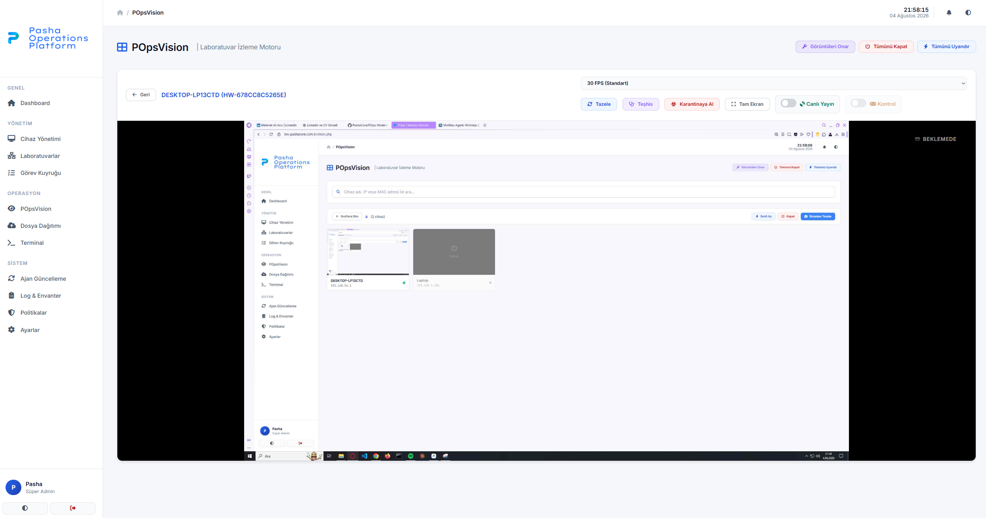Click the contrast icon in the streamed page header
The image size is (986, 518).
[x=836, y=147]
